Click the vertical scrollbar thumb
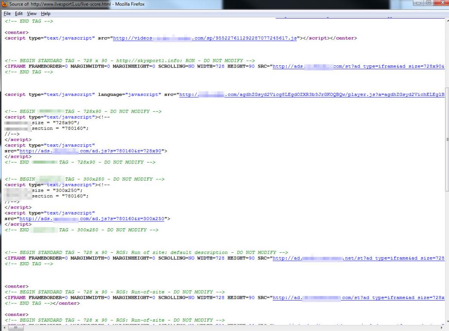This screenshot has height=331, width=449. (x=447, y=139)
